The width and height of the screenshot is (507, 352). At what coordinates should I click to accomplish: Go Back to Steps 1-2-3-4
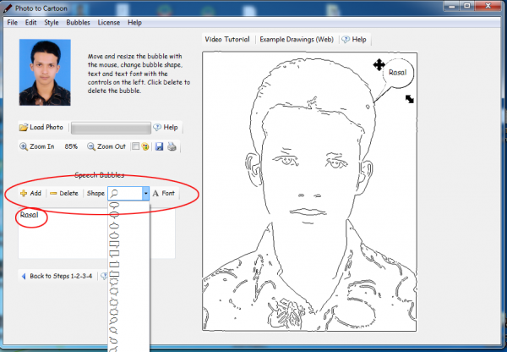(x=57, y=276)
